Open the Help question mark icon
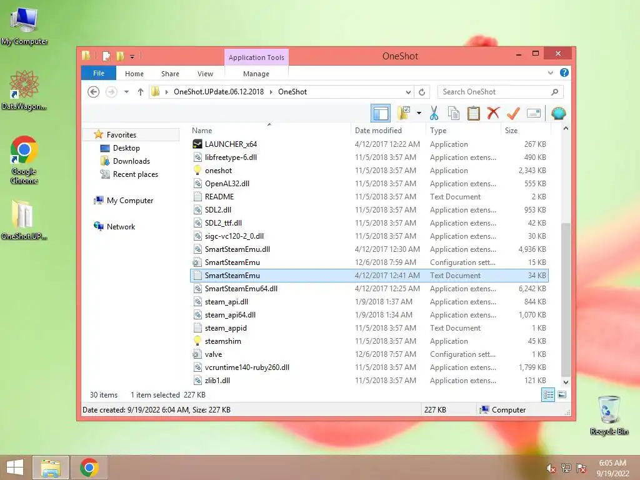The height and width of the screenshot is (480, 640). 564,72
